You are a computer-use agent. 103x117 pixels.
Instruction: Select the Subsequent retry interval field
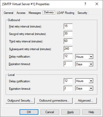pyautogui.click(x=68, y=49)
